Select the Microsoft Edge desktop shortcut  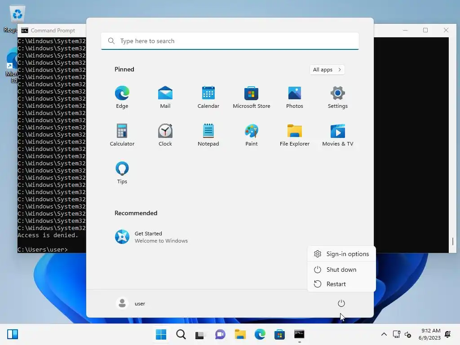12,66
